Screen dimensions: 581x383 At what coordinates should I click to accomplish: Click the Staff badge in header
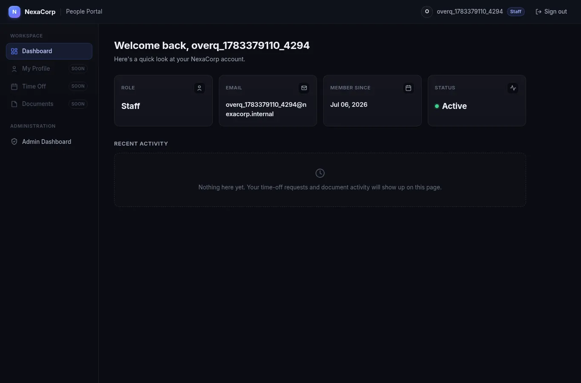(x=516, y=12)
